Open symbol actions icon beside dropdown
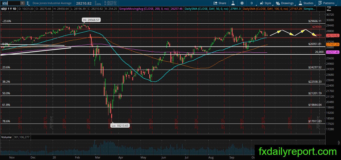 [28, 3]
